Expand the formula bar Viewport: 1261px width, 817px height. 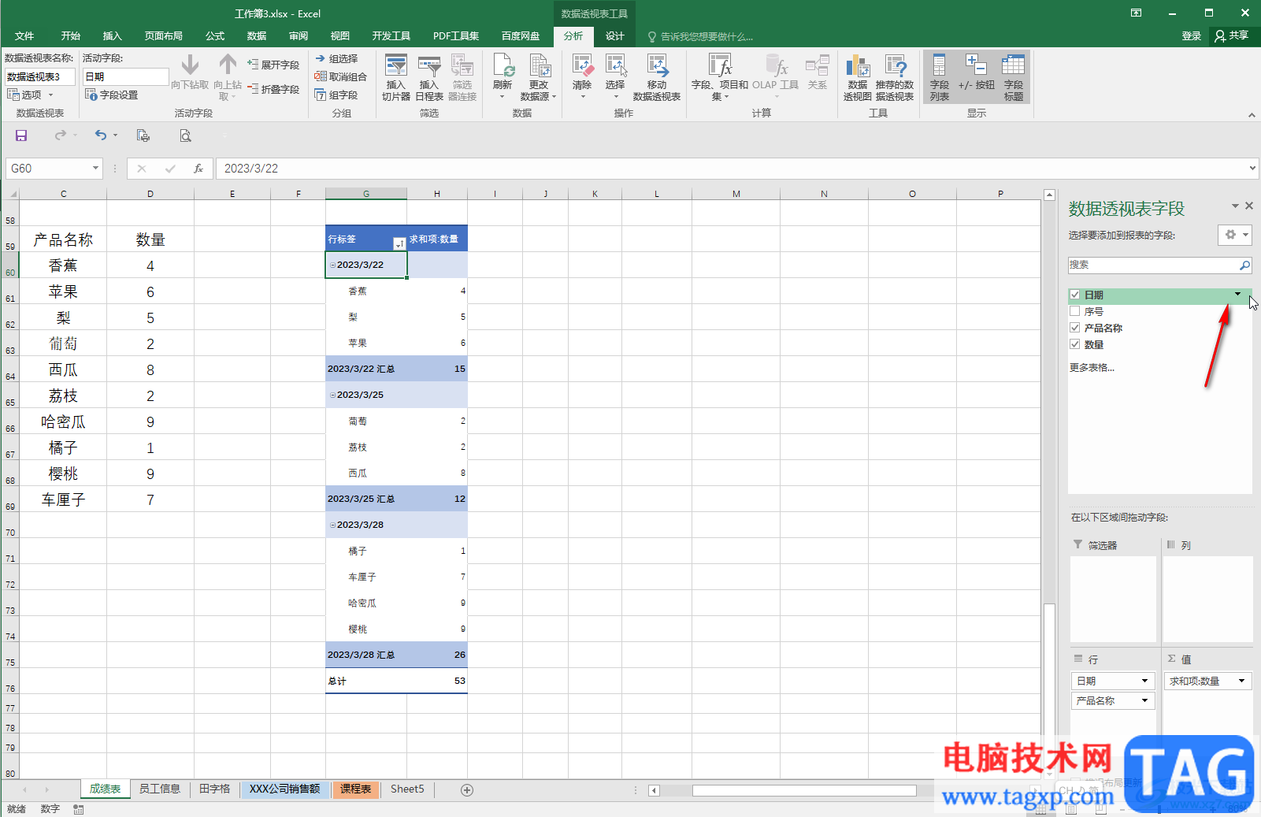point(1252,168)
